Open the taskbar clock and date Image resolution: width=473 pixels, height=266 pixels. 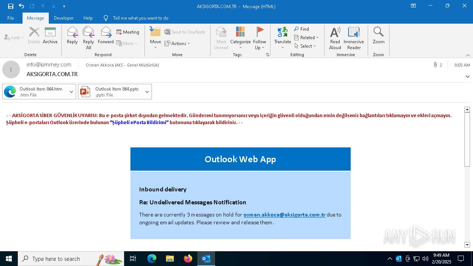click(x=442, y=259)
